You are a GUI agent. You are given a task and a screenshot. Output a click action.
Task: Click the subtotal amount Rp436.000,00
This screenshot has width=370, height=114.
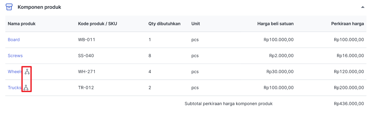(x=349, y=103)
